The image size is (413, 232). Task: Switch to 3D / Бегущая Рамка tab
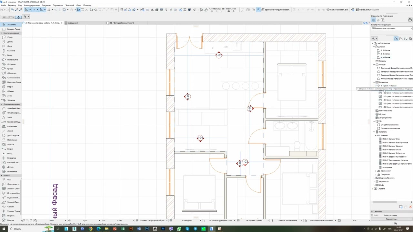122,23
